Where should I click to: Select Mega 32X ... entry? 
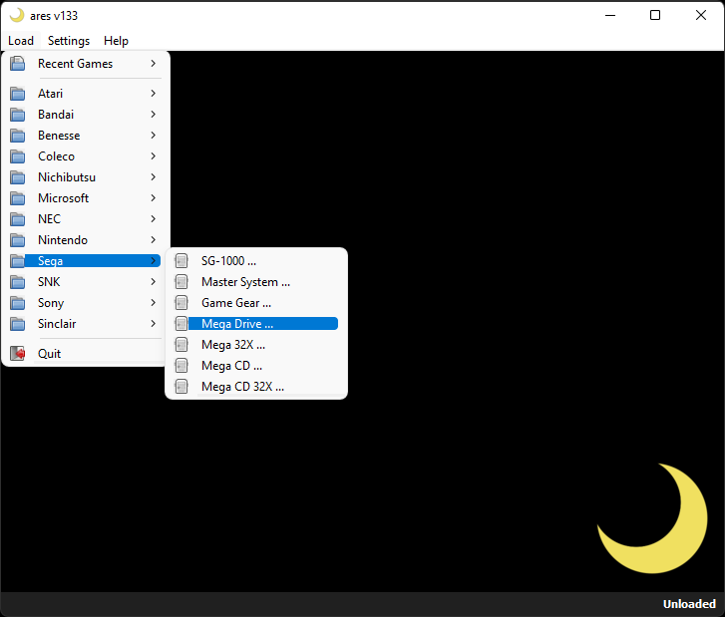tap(256, 345)
